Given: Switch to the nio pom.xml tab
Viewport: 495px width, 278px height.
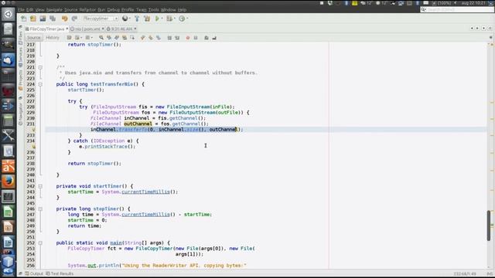Looking at the screenshot, I should coord(87,29).
